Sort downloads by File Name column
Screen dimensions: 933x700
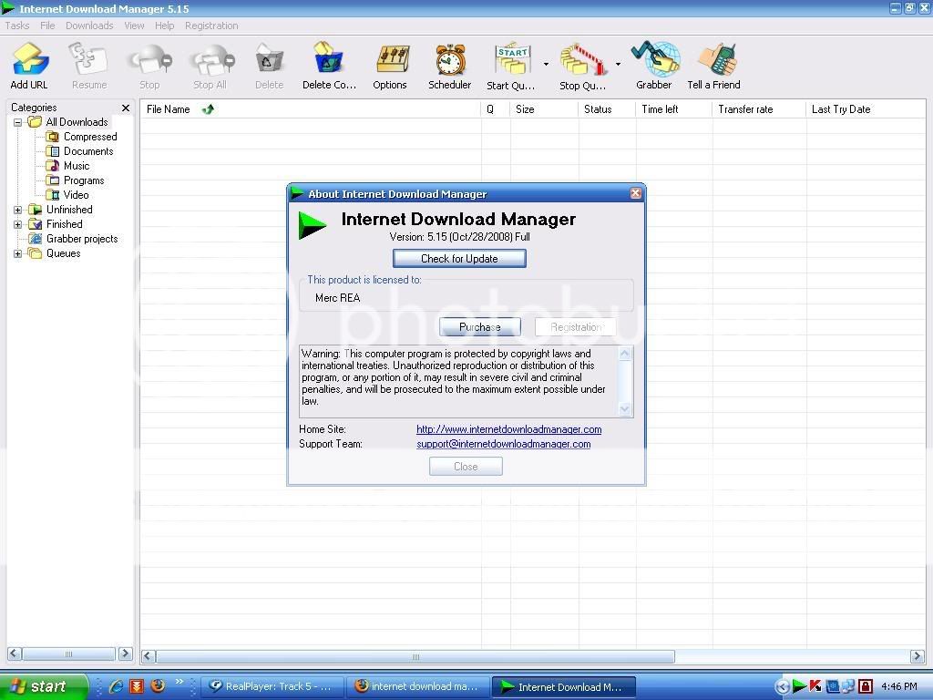311,109
